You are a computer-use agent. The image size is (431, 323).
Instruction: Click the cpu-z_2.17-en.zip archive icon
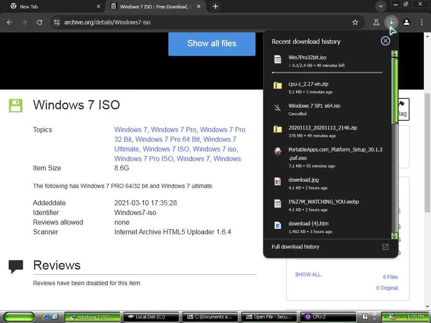pyautogui.click(x=278, y=85)
